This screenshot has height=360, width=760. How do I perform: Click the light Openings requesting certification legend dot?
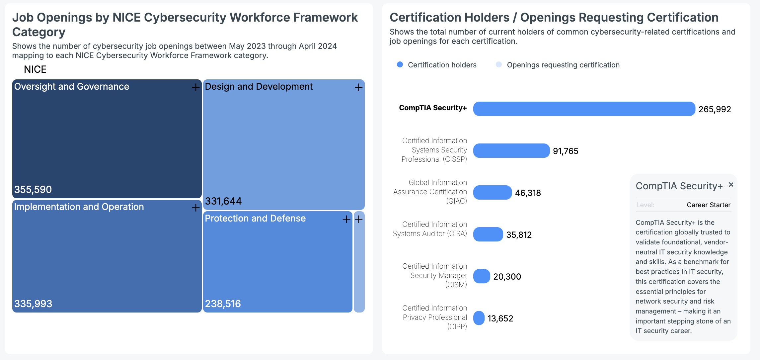[x=499, y=64]
